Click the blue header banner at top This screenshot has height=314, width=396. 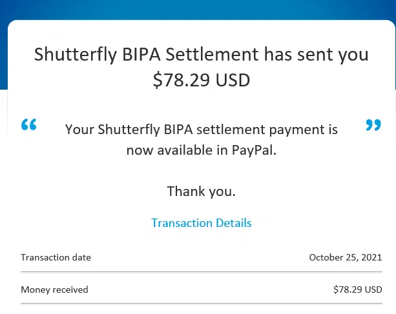click(198, 10)
